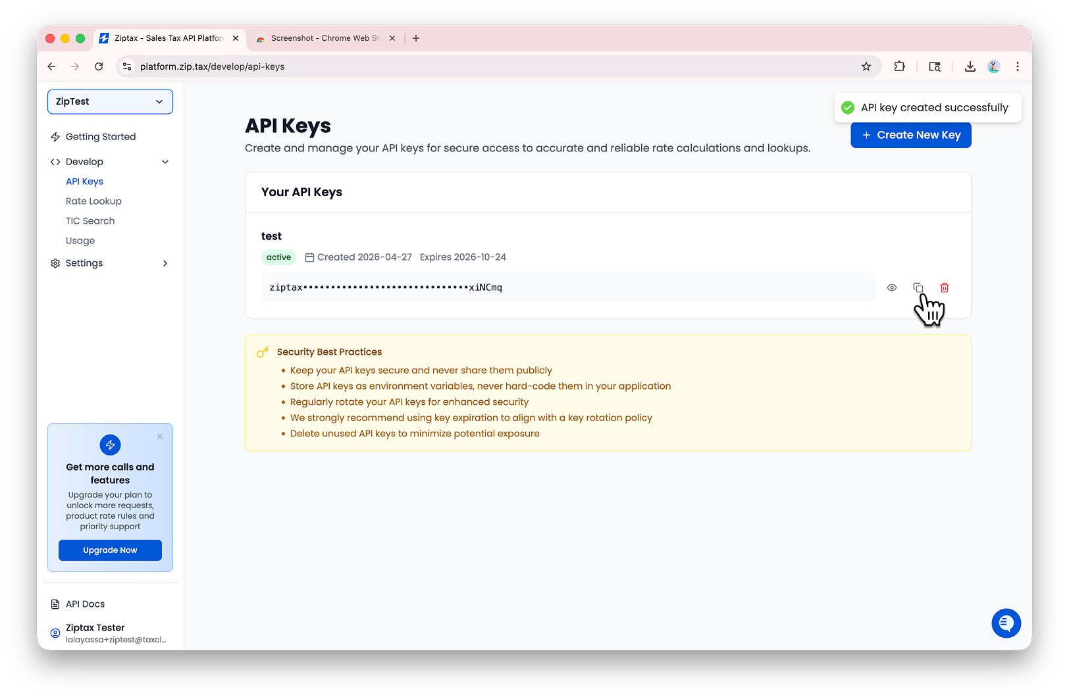Collapse the Develop section chevron

pyautogui.click(x=165, y=161)
